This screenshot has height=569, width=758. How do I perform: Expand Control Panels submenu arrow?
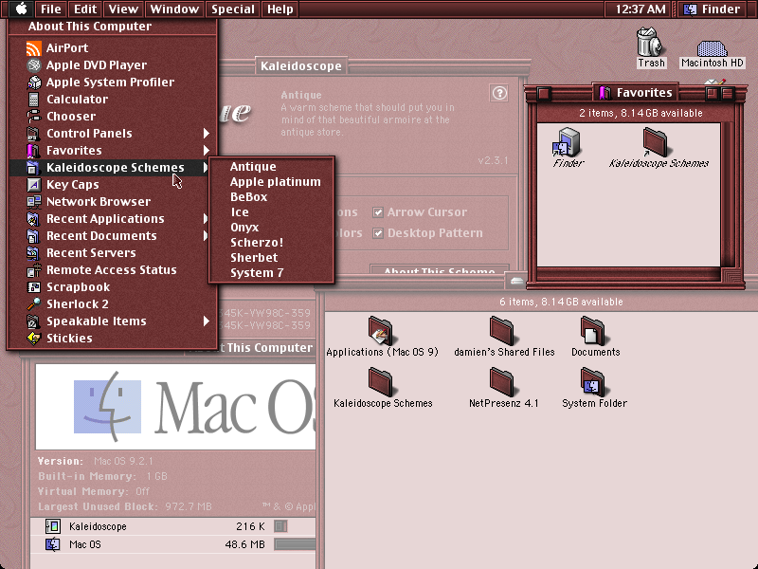click(207, 133)
